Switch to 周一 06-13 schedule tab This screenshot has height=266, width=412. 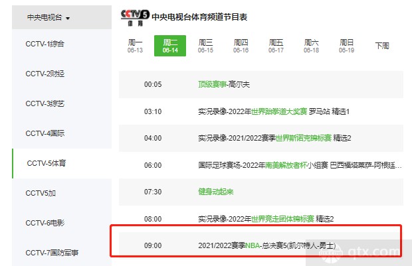(135, 46)
